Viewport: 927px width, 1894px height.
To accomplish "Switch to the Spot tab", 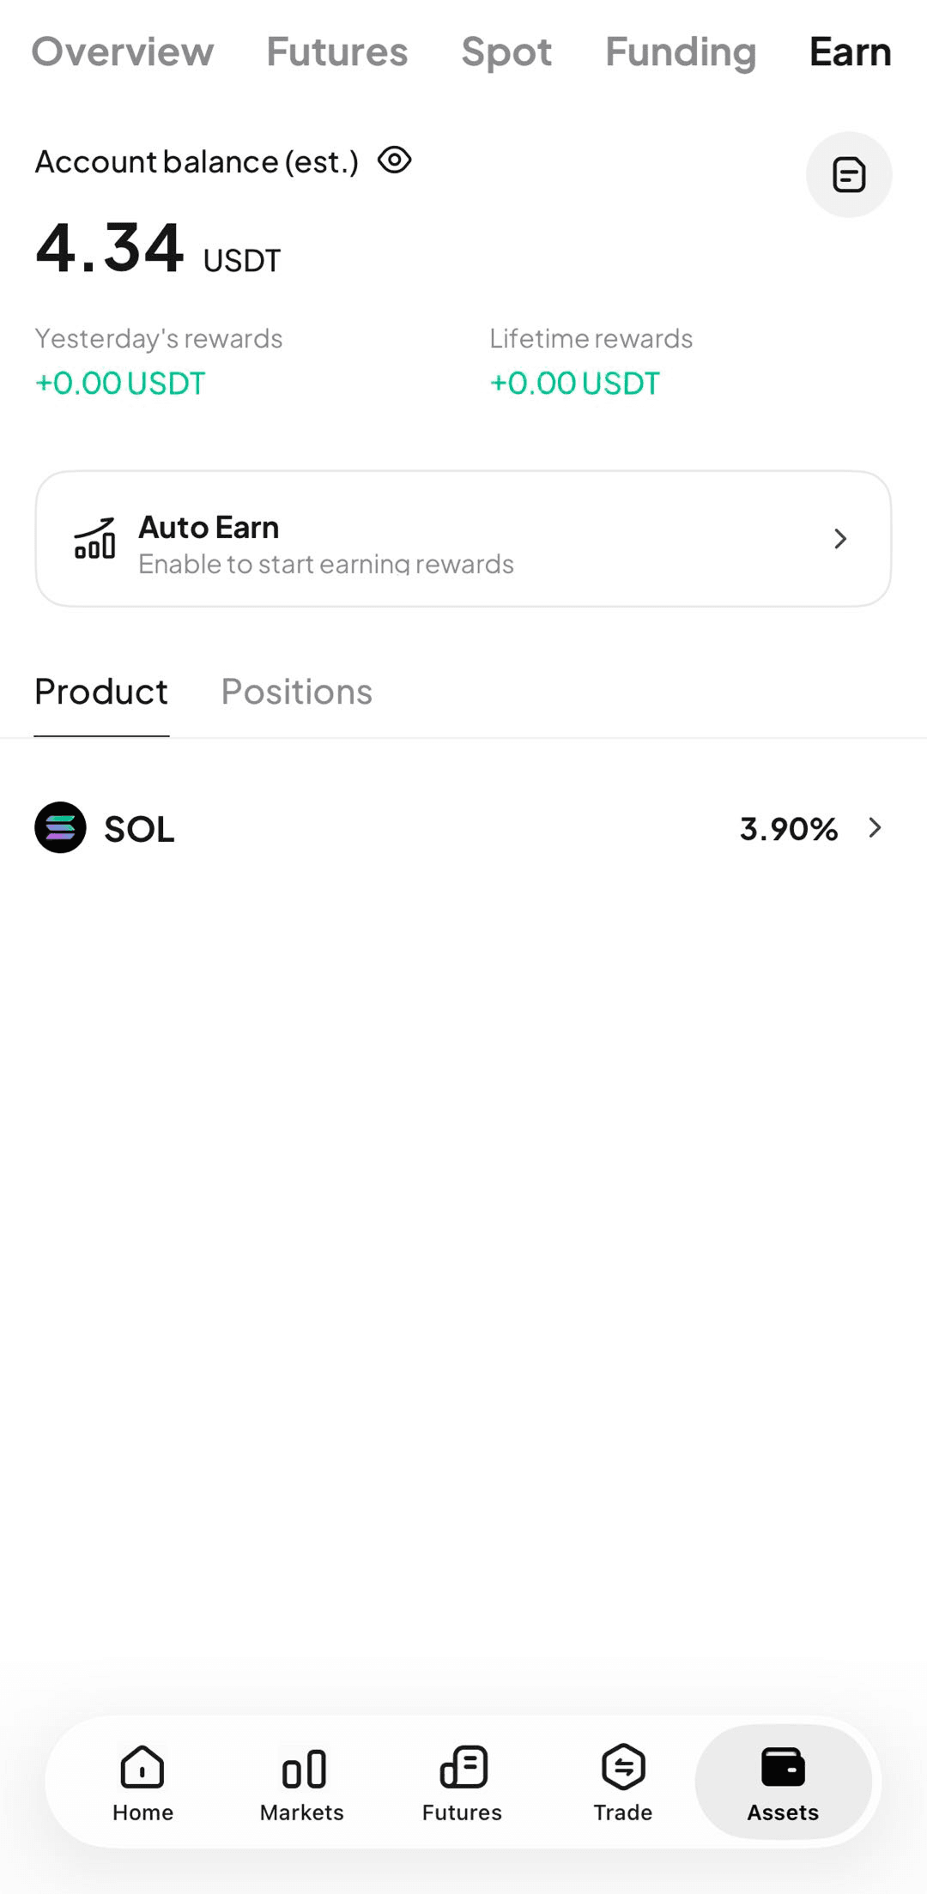I will coord(506,51).
